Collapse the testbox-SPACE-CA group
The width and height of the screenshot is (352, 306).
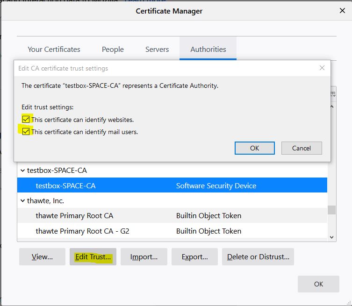[x=22, y=171]
